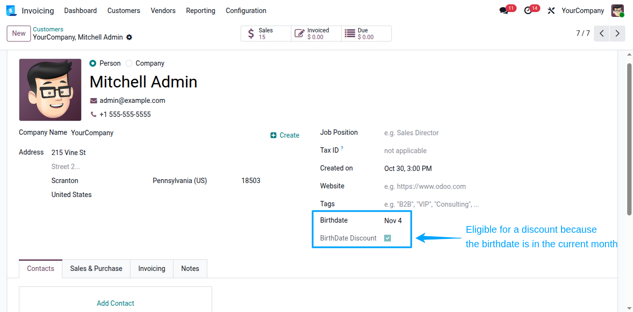Open the Configuration menu

click(246, 11)
